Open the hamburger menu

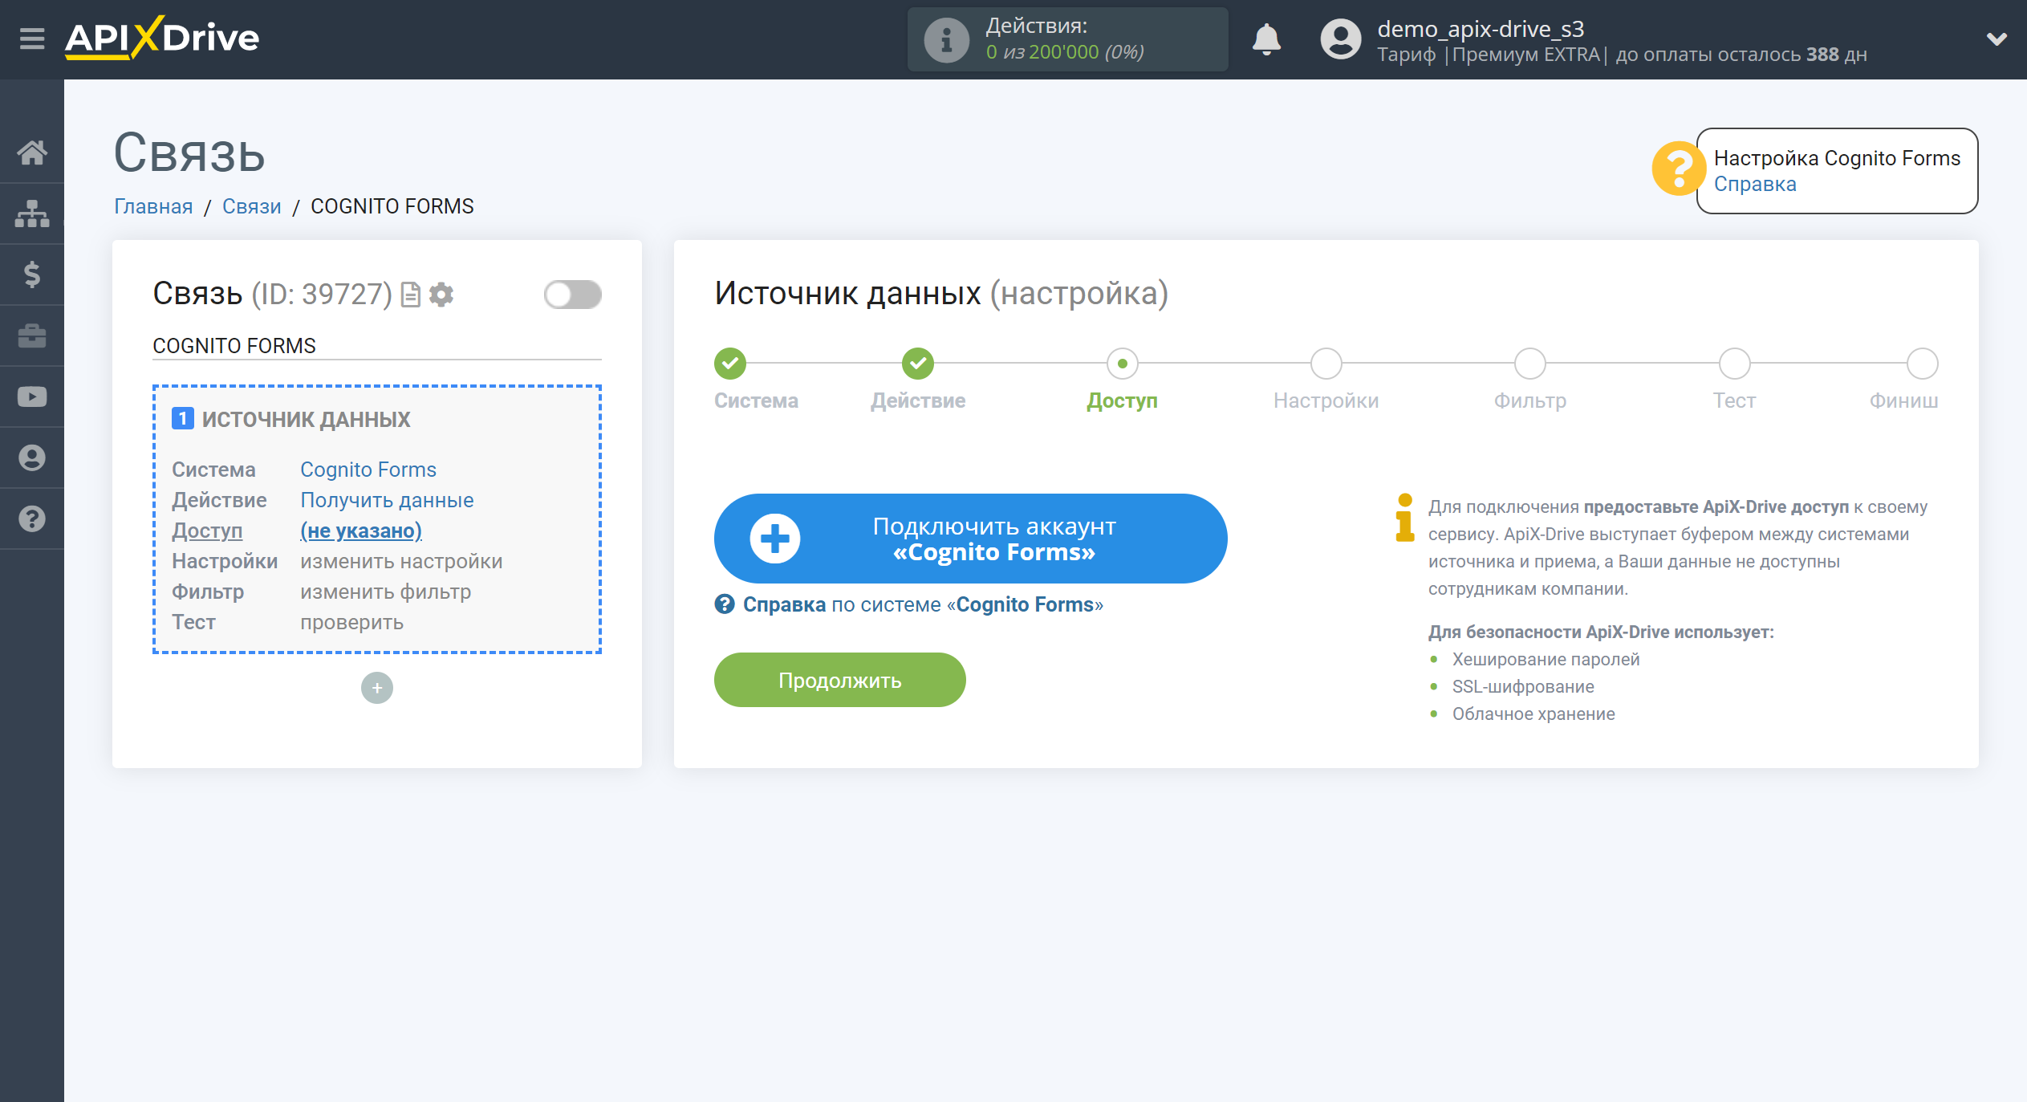tap(32, 38)
